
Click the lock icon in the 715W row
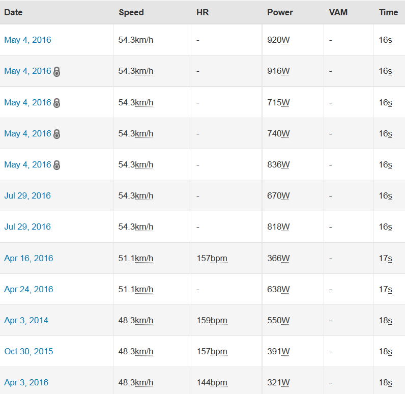(x=57, y=103)
